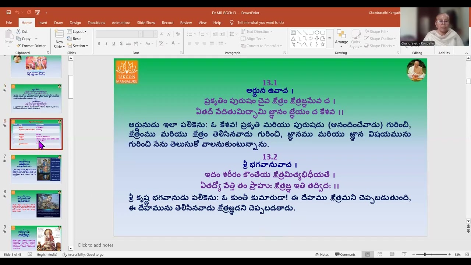Click zoom out minus button
The width and height of the screenshot is (471, 265).
tap(413, 254)
